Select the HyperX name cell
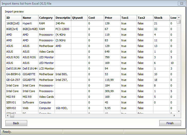This screenshot has height=135, width=187. (x=30, y=23)
